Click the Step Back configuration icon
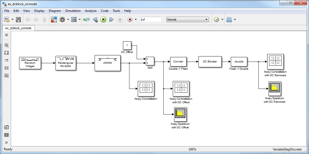 point(95,19)
